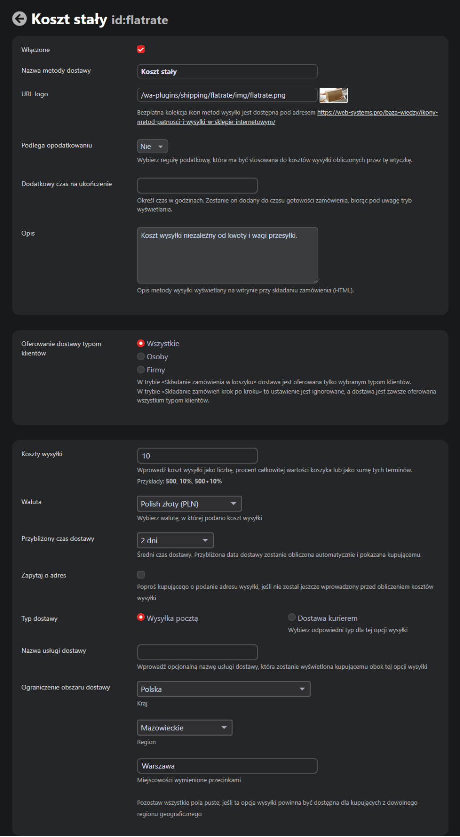
Task: Open the Polska country dropdown
Action: (x=223, y=689)
